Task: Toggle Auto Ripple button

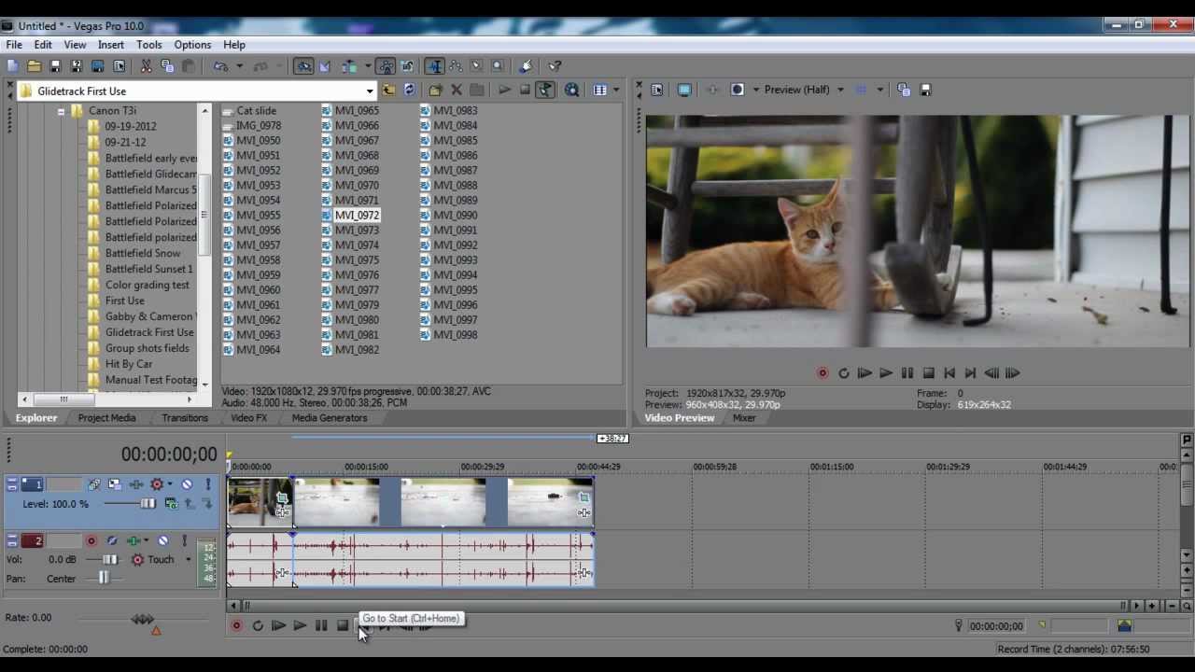Action: pyautogui.click(x=349, y=66)
